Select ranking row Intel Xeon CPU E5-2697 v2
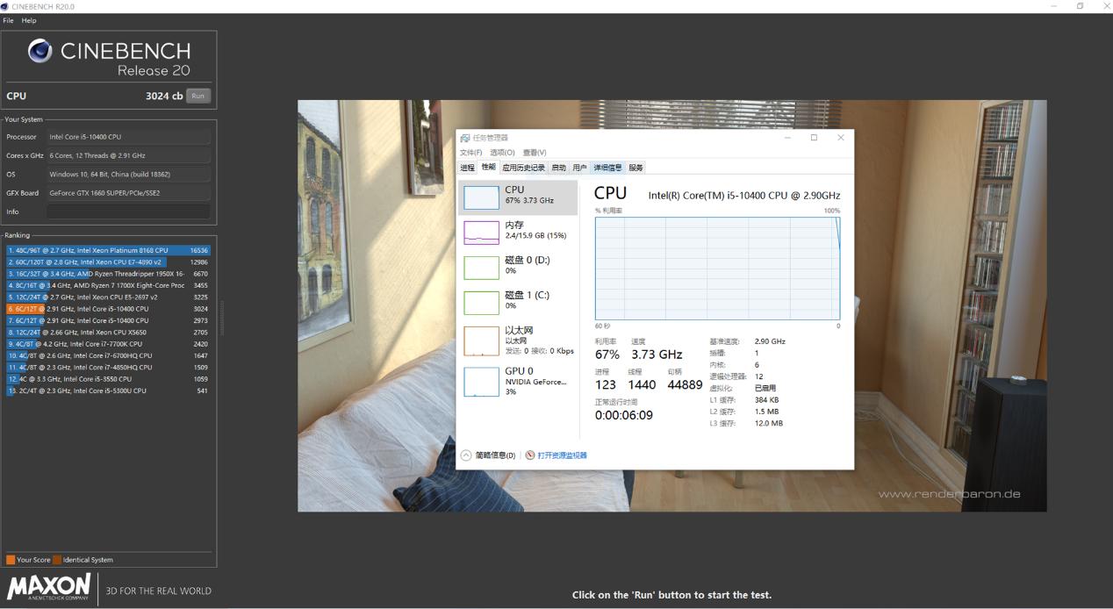 pyautogui.click(x=108, y=297)
